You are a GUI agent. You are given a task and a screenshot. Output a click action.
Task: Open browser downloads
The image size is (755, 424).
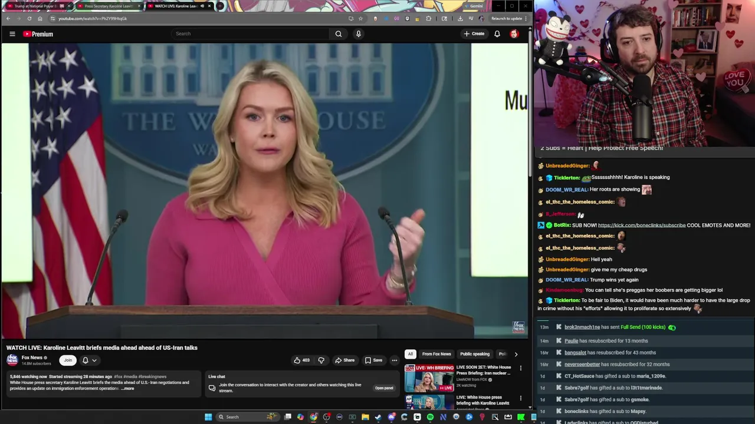click(460, 18)
